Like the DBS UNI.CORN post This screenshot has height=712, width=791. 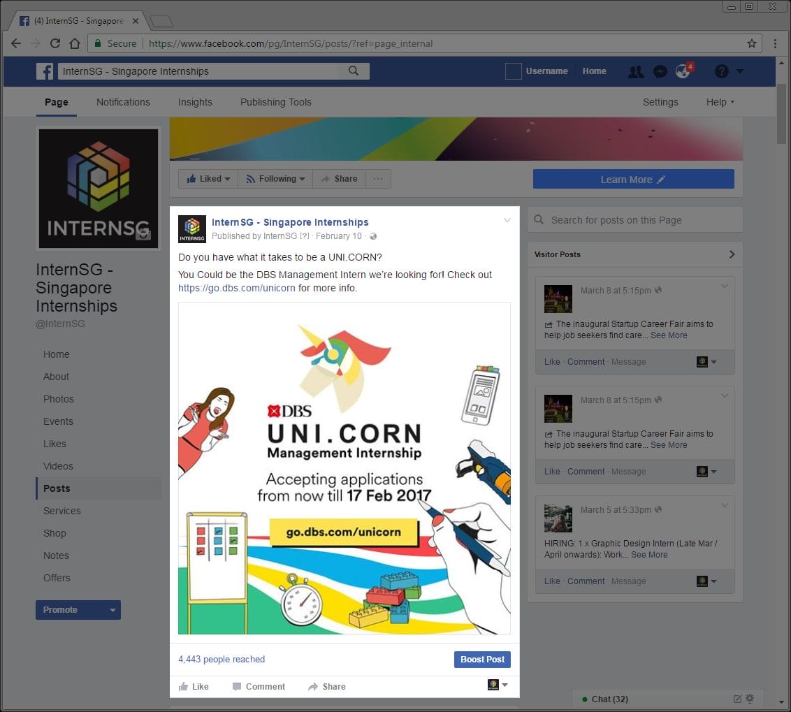click(x=194, y=686)
